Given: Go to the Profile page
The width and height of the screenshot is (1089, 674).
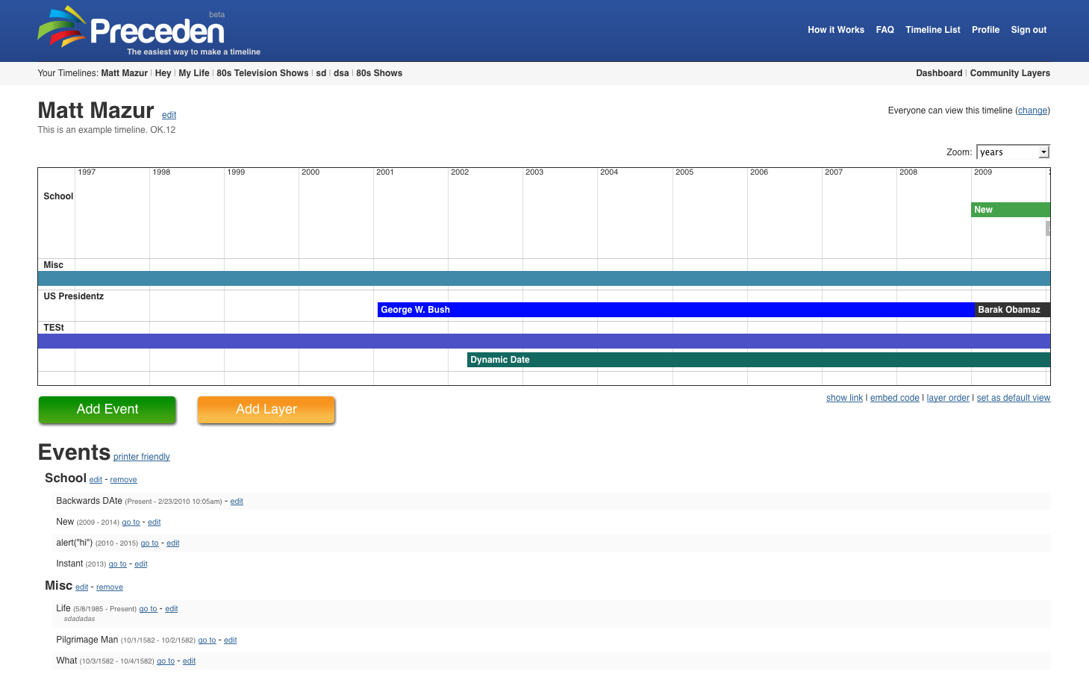Looking at the screenshot, I should pos(985,30).
